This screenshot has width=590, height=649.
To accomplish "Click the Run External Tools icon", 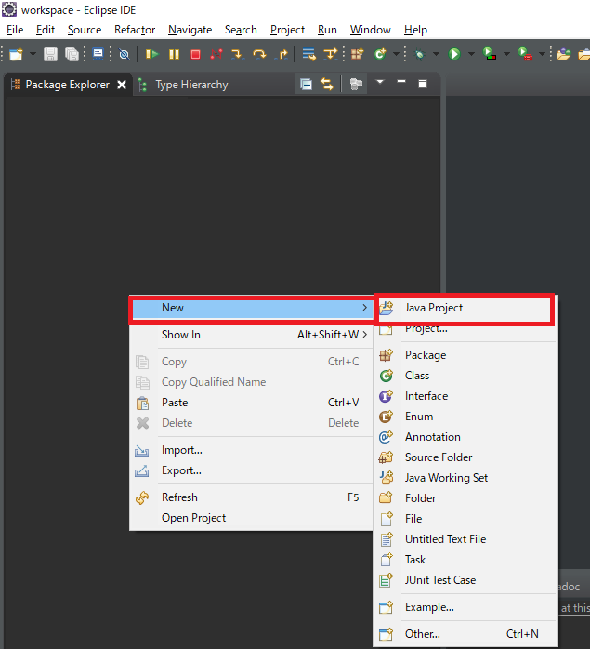I will click(x=525, y=54).
